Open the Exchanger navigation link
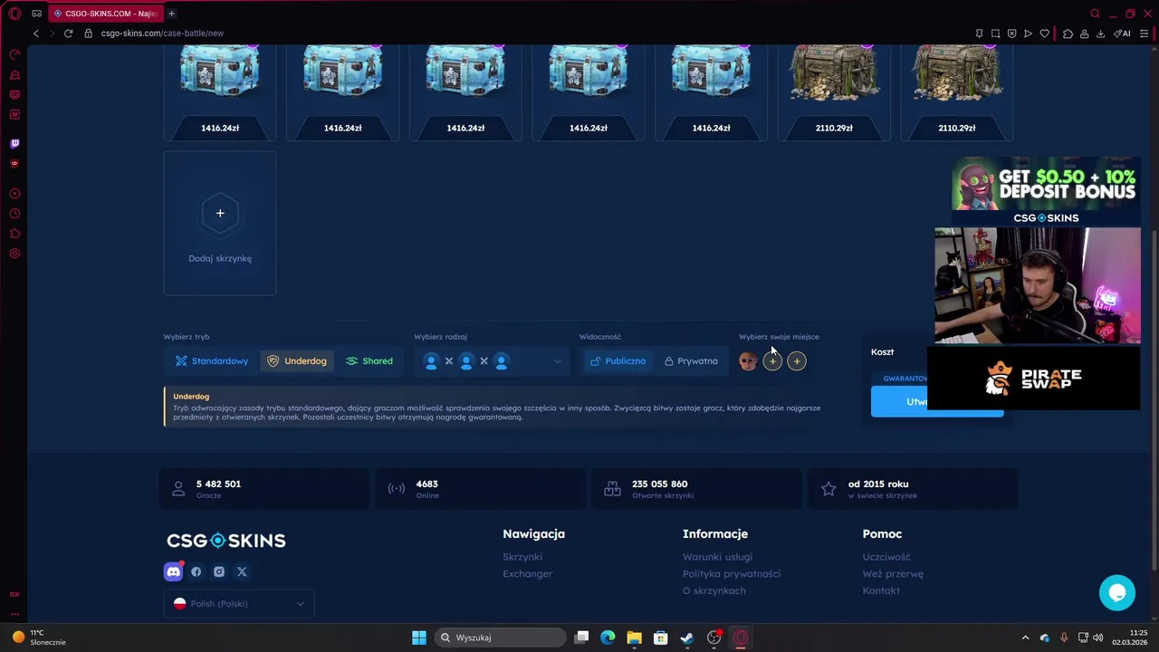Viewport: 1159px width, 652px height. pyautogui.click(x=528, y=574)
